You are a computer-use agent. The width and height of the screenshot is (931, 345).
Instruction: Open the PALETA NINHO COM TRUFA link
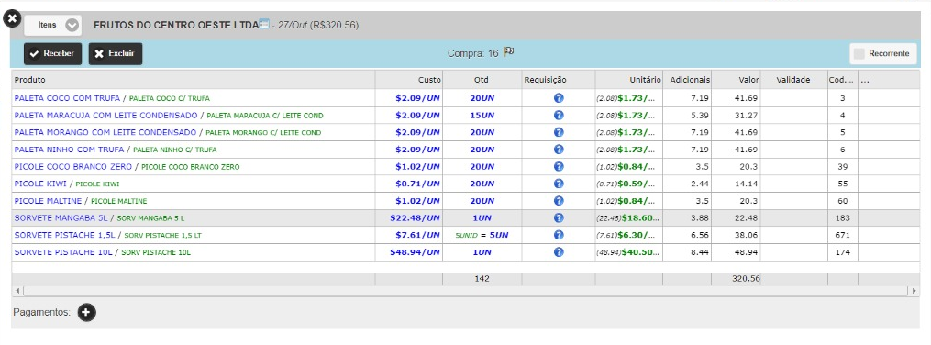pos(69,150)
